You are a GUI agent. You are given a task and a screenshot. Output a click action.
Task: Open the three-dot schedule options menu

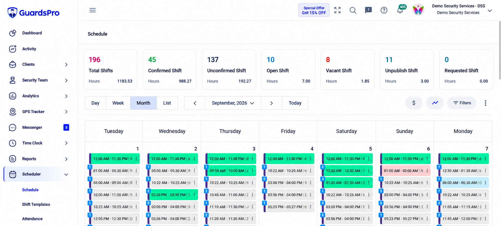[x=485, y=103]
